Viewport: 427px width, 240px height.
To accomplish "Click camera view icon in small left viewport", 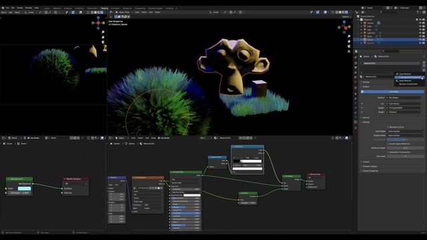I will tap(103, 42).
